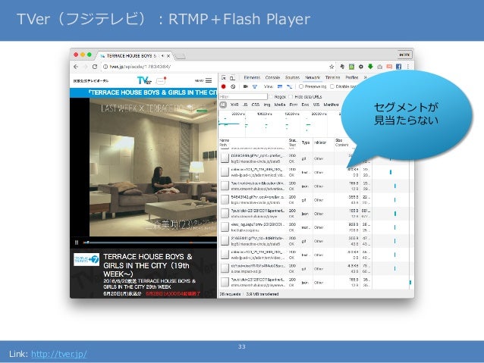Close the TERRACE HOUSE BOYS tab

click(x=168, y=56)
